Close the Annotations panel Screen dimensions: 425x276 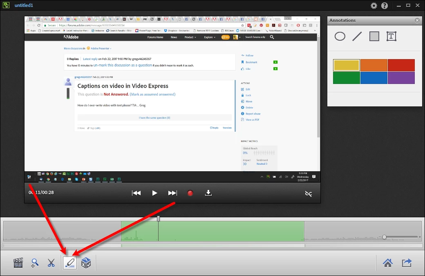click(417, 20)
